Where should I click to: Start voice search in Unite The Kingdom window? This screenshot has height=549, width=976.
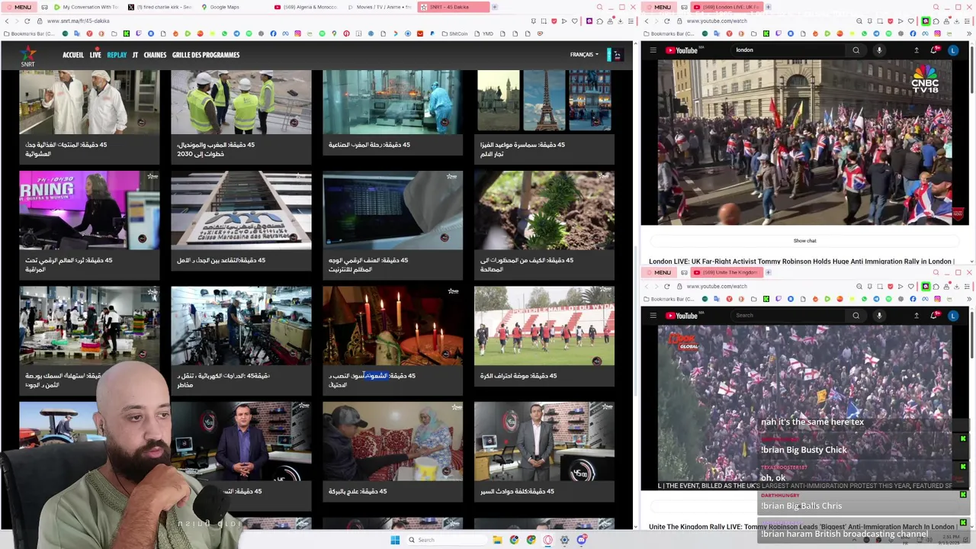click(879, 316)
